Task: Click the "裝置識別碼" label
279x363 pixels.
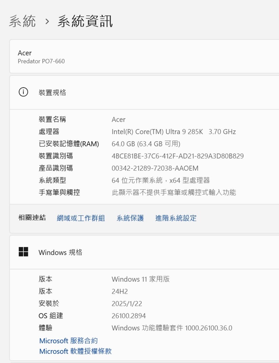Action: tap(56, 156)
